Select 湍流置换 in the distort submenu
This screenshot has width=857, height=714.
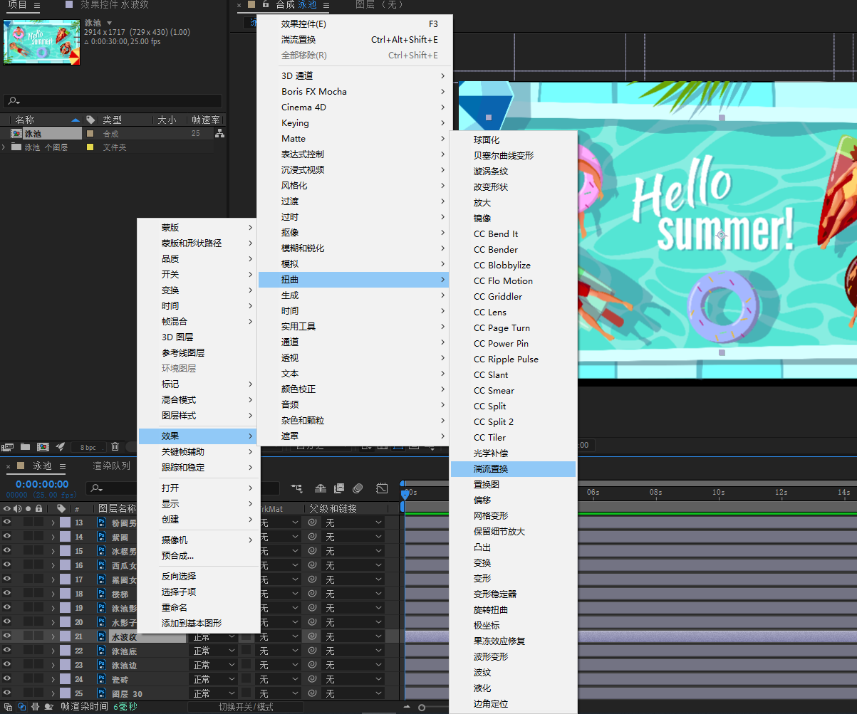click(513, 468)
